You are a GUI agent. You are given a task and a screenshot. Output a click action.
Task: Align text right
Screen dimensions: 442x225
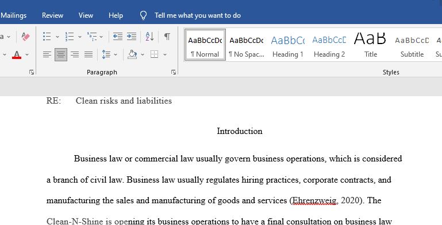[x=74, y=54]
